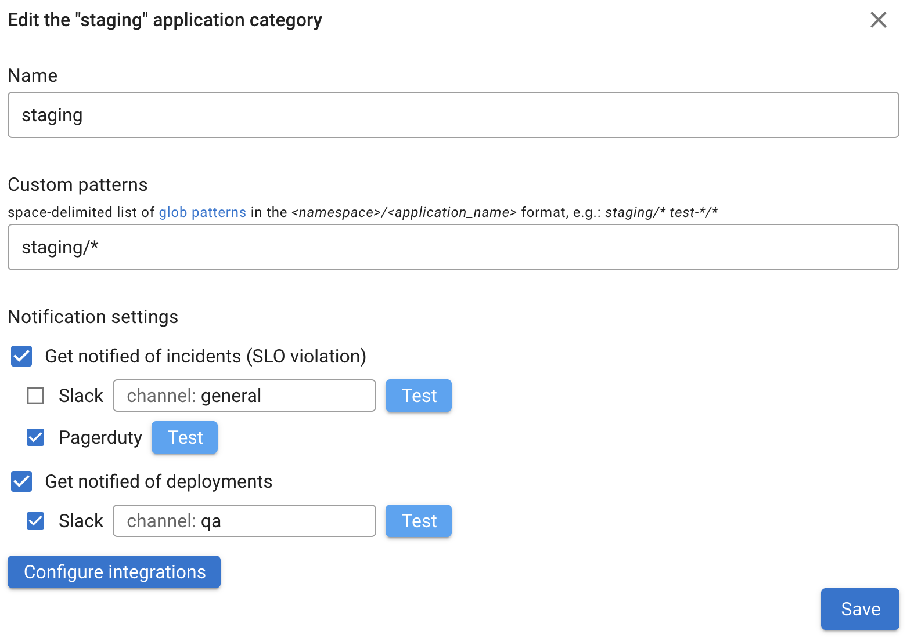Image resolution: width=907 pixels, height=638 pixels.
Task: Close the staging category editor dialog
Action: tap(878, 20)
